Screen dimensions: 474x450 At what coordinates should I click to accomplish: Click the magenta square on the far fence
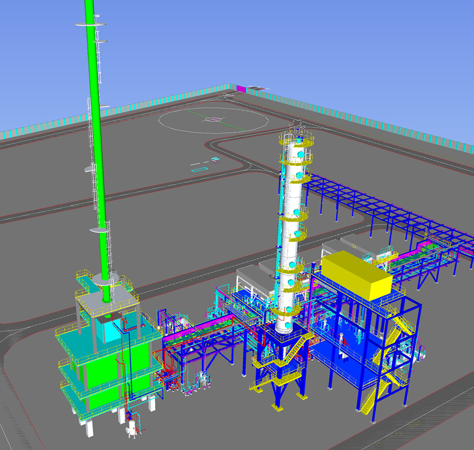pyautogui.click(x=241, y=89)
